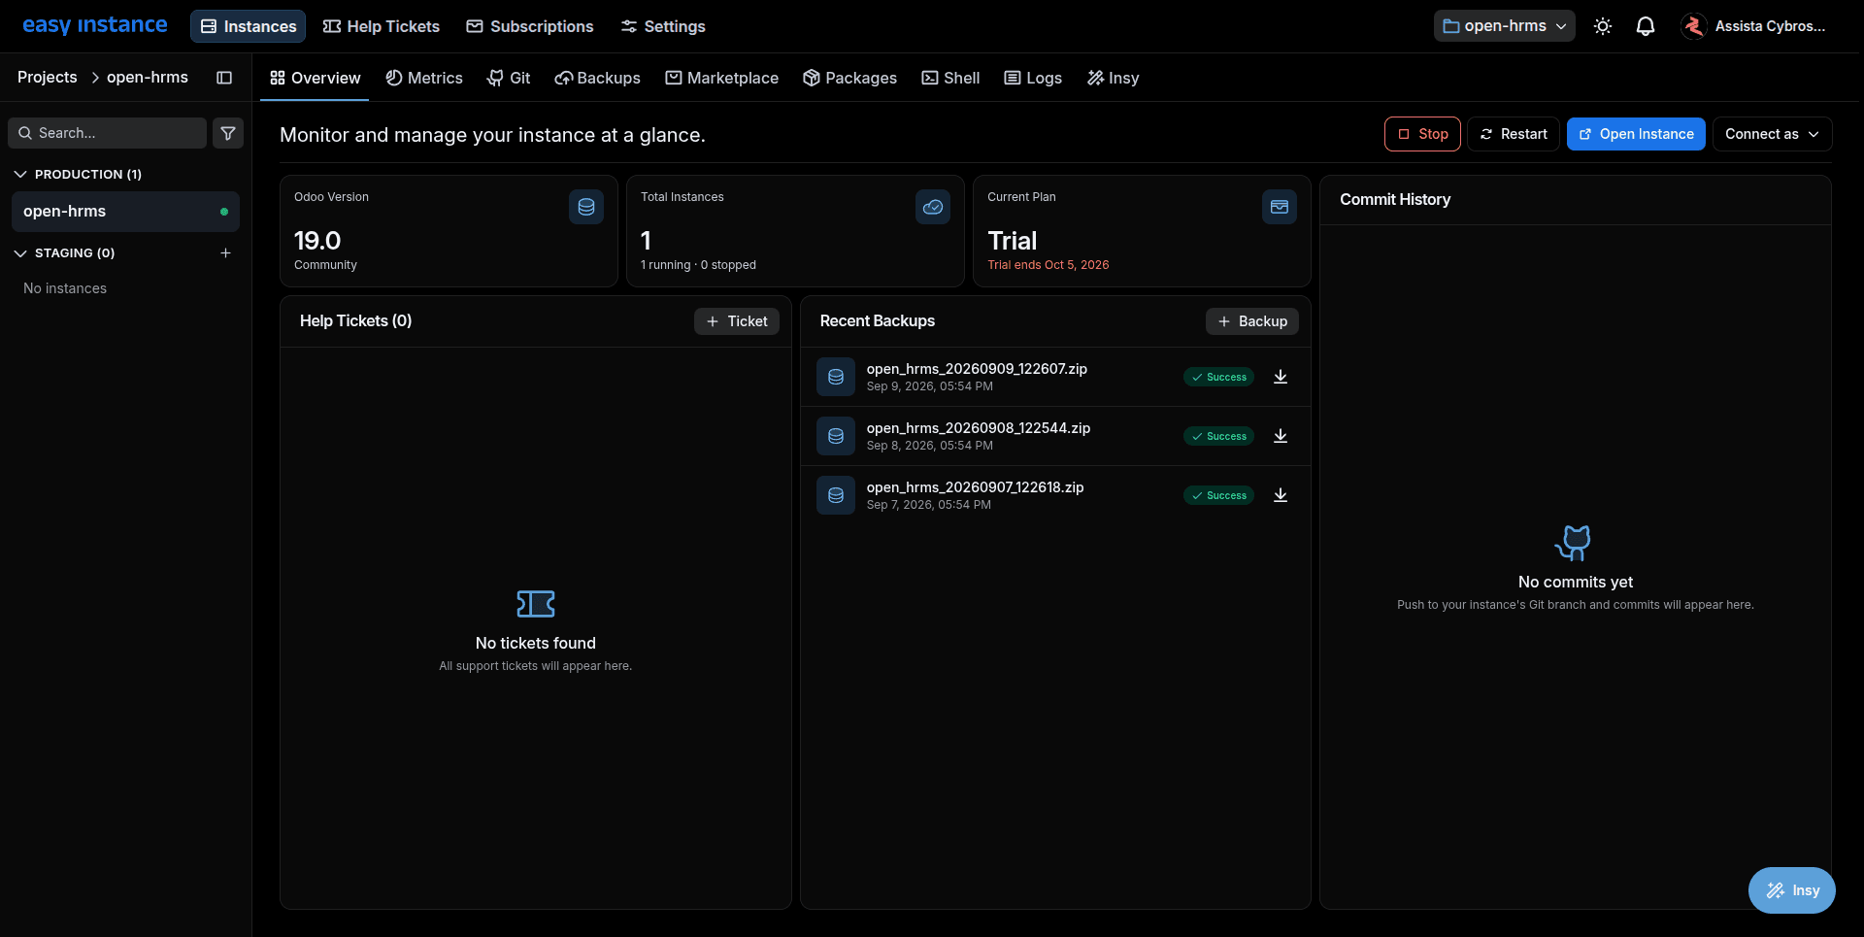Click the Total Instances cloud icon
The image size is (1864, 937).
point(933,207)
